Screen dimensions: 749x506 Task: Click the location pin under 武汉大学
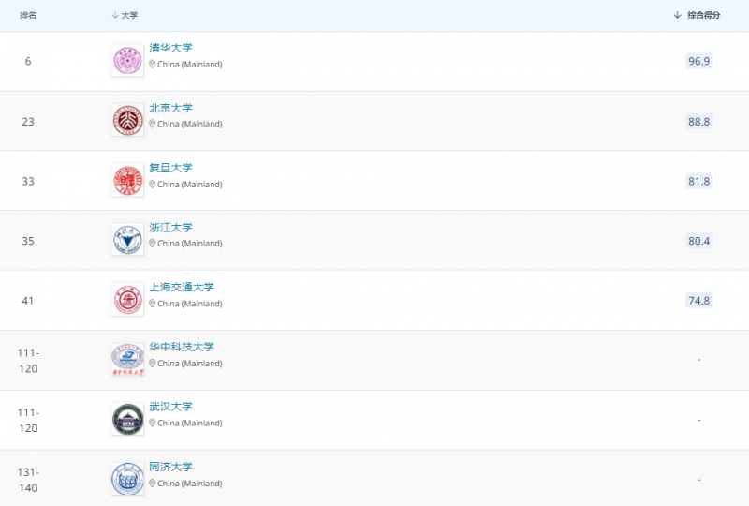(153, 424)
